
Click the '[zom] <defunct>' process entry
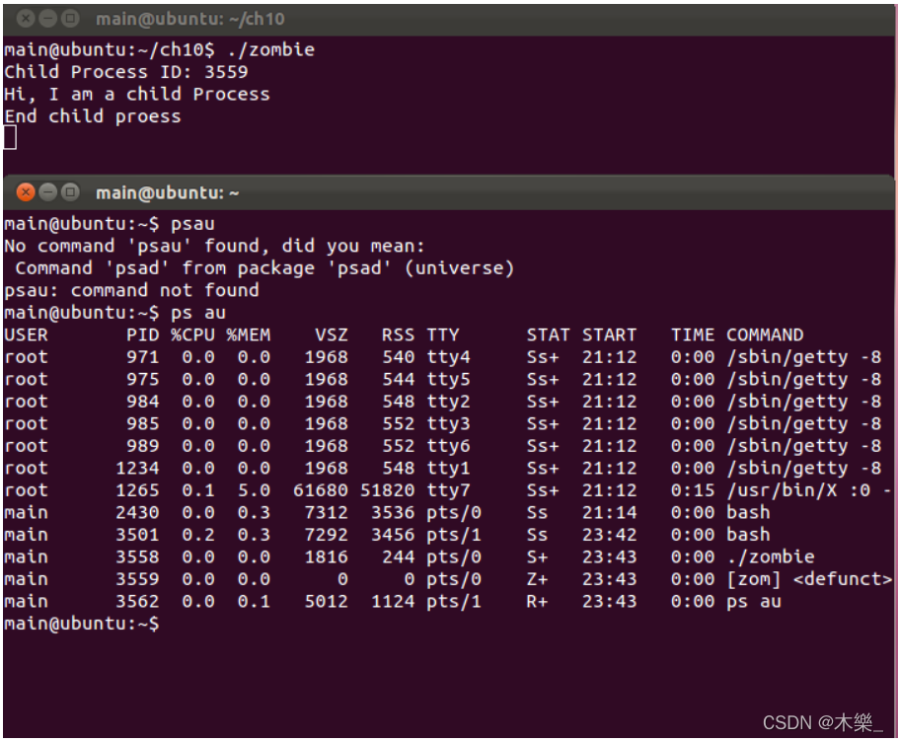(x=809, y=579)
